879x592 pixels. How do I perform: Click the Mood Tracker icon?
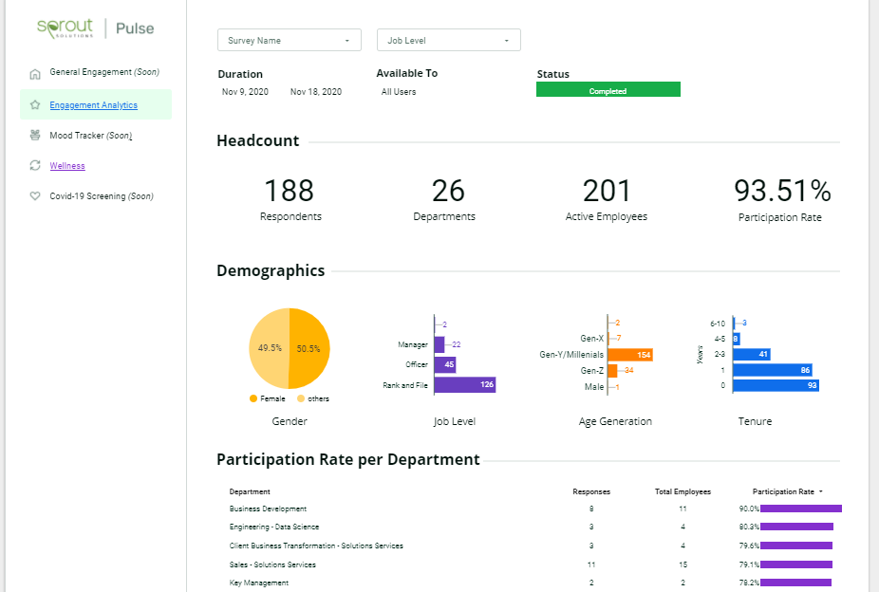[x=35, y=135]
